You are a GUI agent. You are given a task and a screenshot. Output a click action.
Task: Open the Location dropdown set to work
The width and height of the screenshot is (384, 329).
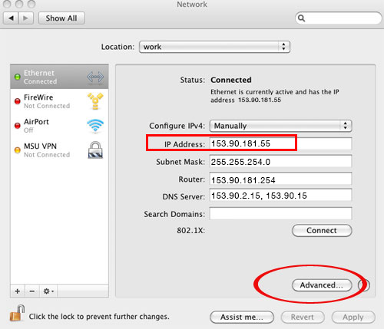214,47
